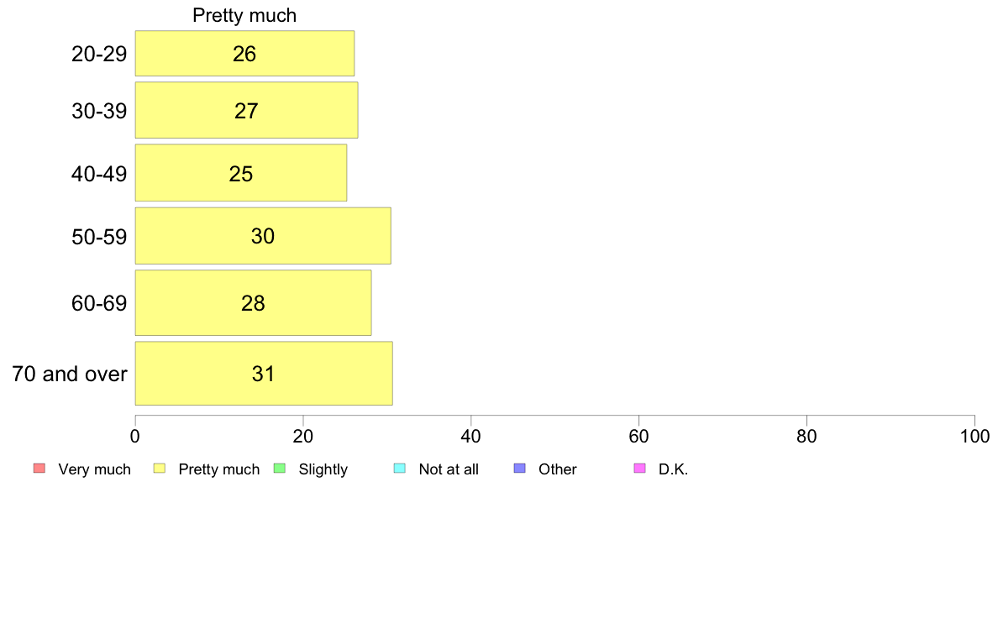This screenshot has height=618, width=998.
Task: Select the 30-39 bar showing 27
Action: [x=246, y=110]
